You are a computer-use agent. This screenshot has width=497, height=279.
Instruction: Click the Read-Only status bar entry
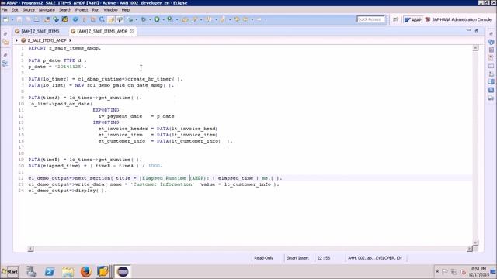264,258
